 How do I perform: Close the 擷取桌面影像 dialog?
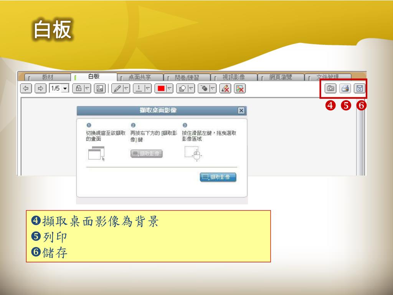pyautogui.click(x=241, y=111)
